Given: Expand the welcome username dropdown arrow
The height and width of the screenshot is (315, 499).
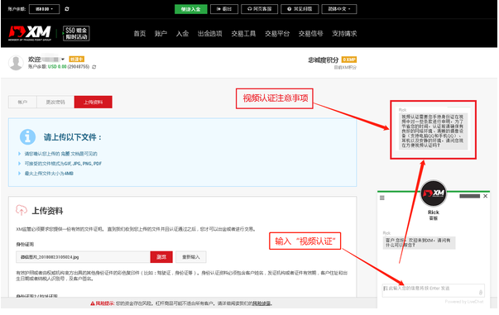Looking at the screenshot, I should (x=63, y=60).
